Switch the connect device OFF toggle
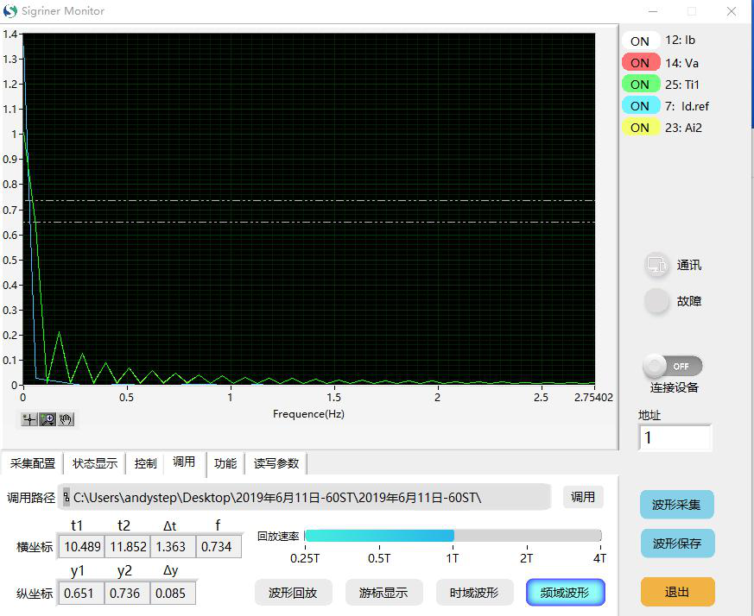Image resolution: width=754 pixels, height=616 pixels. [x=673, y=366]
